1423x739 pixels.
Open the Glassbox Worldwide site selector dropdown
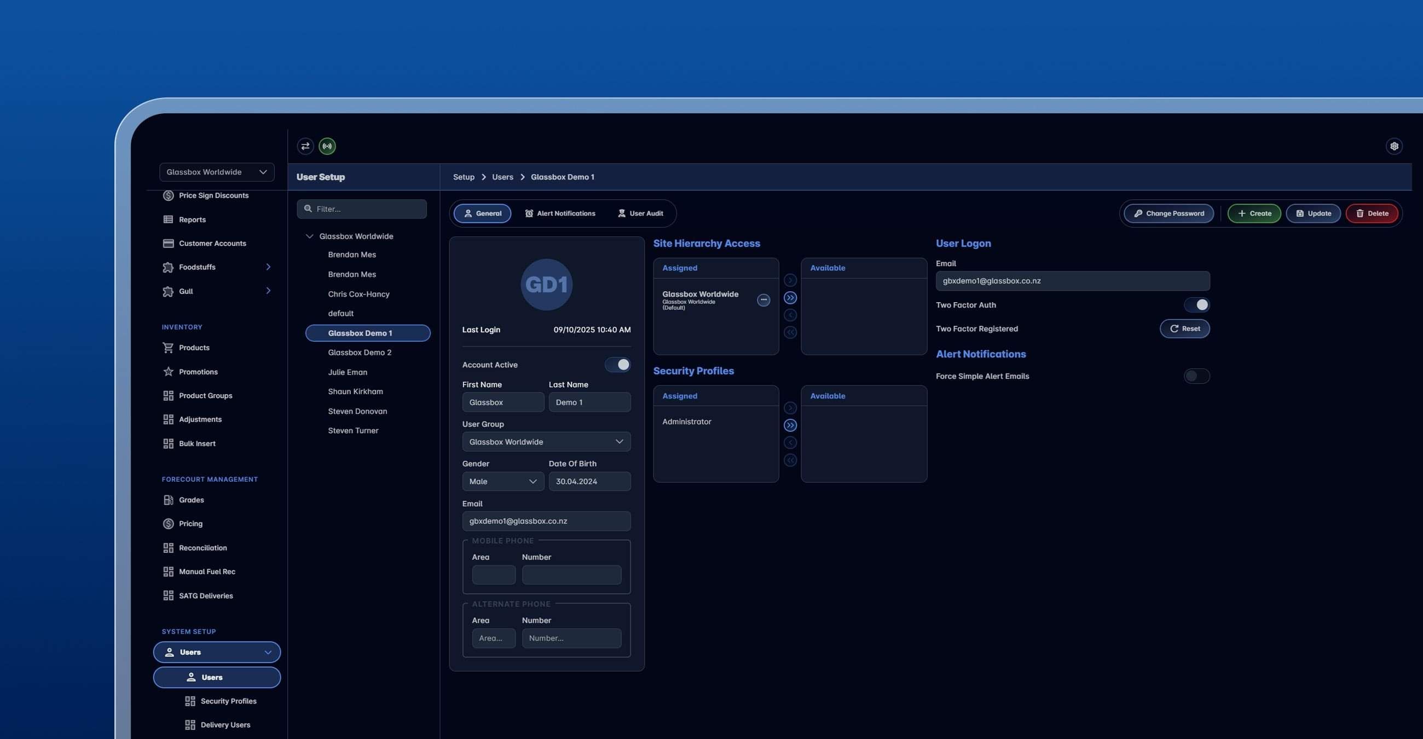tap(217, 172)
